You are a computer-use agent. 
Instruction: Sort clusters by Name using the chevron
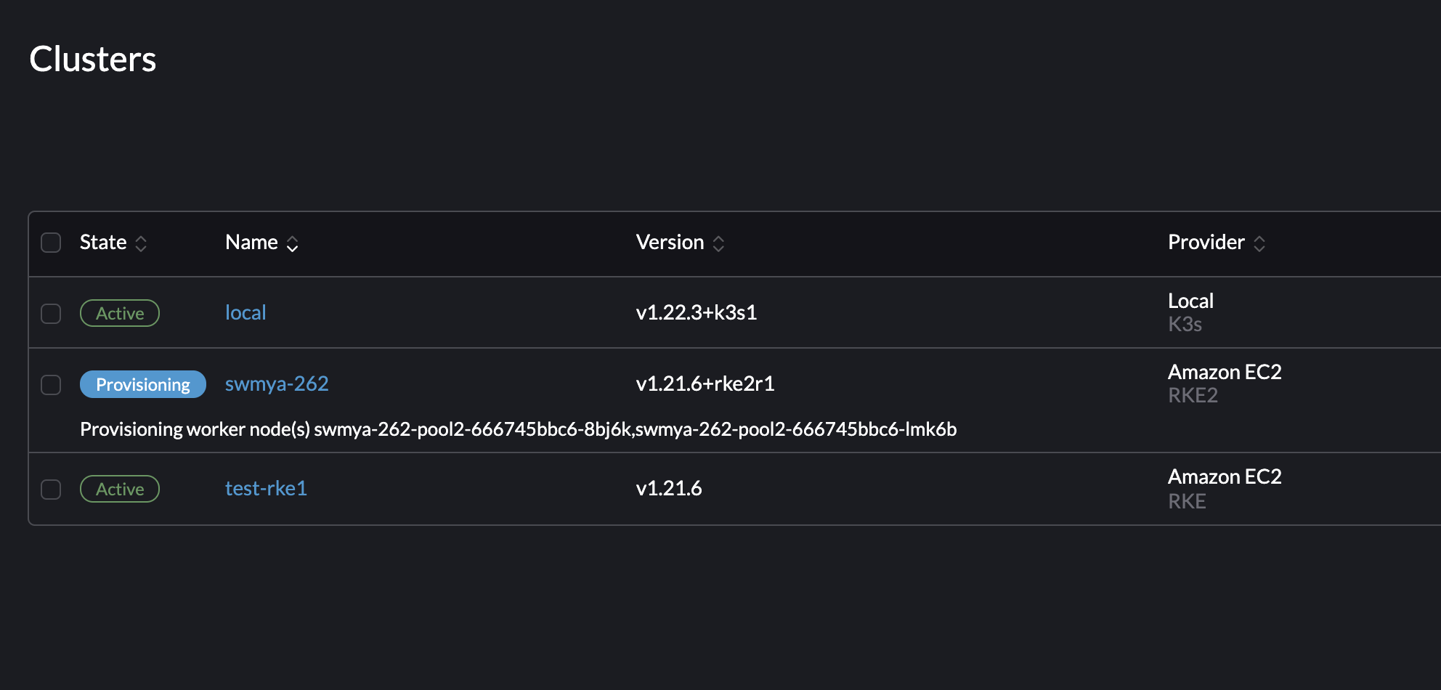(x=292, y=245)
